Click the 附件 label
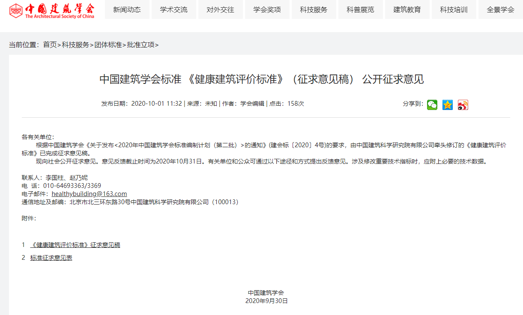 (29, 218)
